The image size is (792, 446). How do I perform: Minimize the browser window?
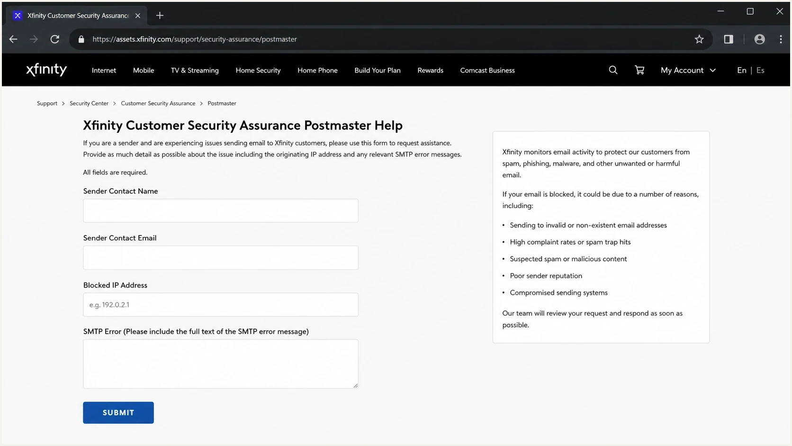(720, 11)
